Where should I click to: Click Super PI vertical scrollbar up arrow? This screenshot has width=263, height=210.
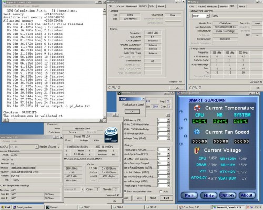[105, 10]
